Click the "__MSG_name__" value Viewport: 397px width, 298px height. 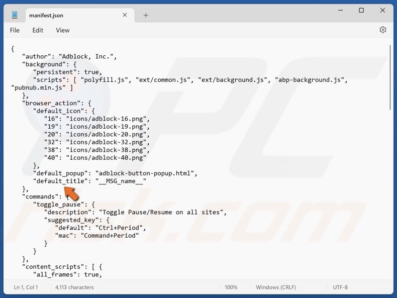pos(121,181)
